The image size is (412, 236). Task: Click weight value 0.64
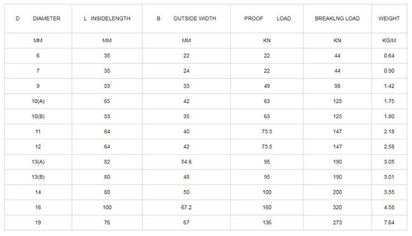(389, 55)
